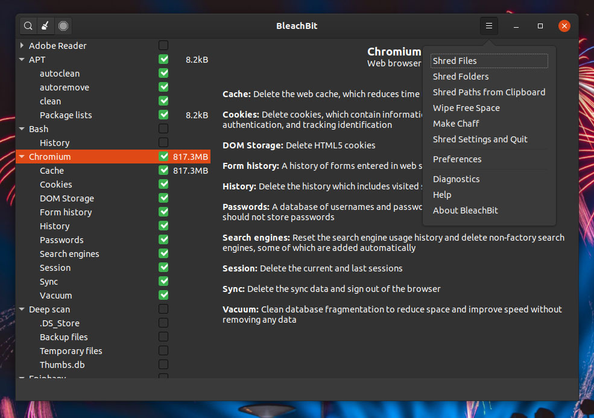Disable the Chromium Cookies checkbox
The width and height of the screenshot is (594, 418).
coord(163,185)
